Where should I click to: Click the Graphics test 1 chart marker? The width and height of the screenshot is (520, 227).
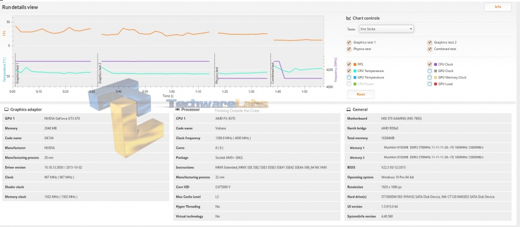17,73
